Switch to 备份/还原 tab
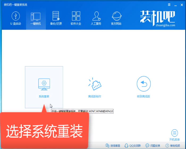 click(x=56, y=18)
